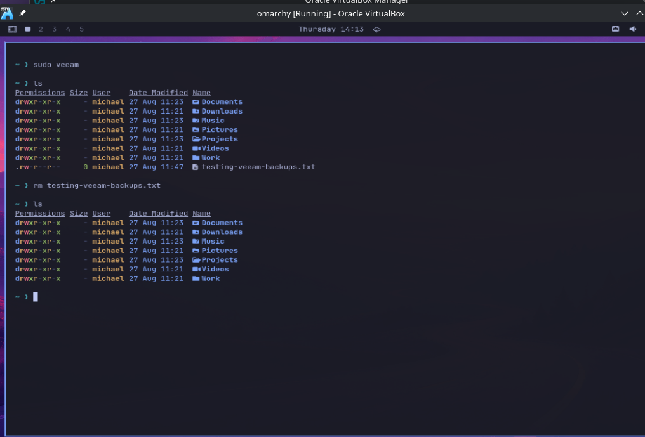The width and height of the screenshot is (645, 437).
Task: Click the Downloads folder icon in first ls output
Action: click(x=196, y=111)
